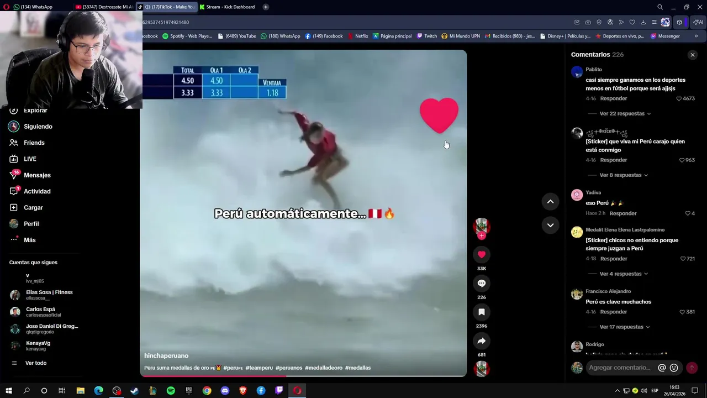Show more bookmarks with double chevron

point(696,36)
